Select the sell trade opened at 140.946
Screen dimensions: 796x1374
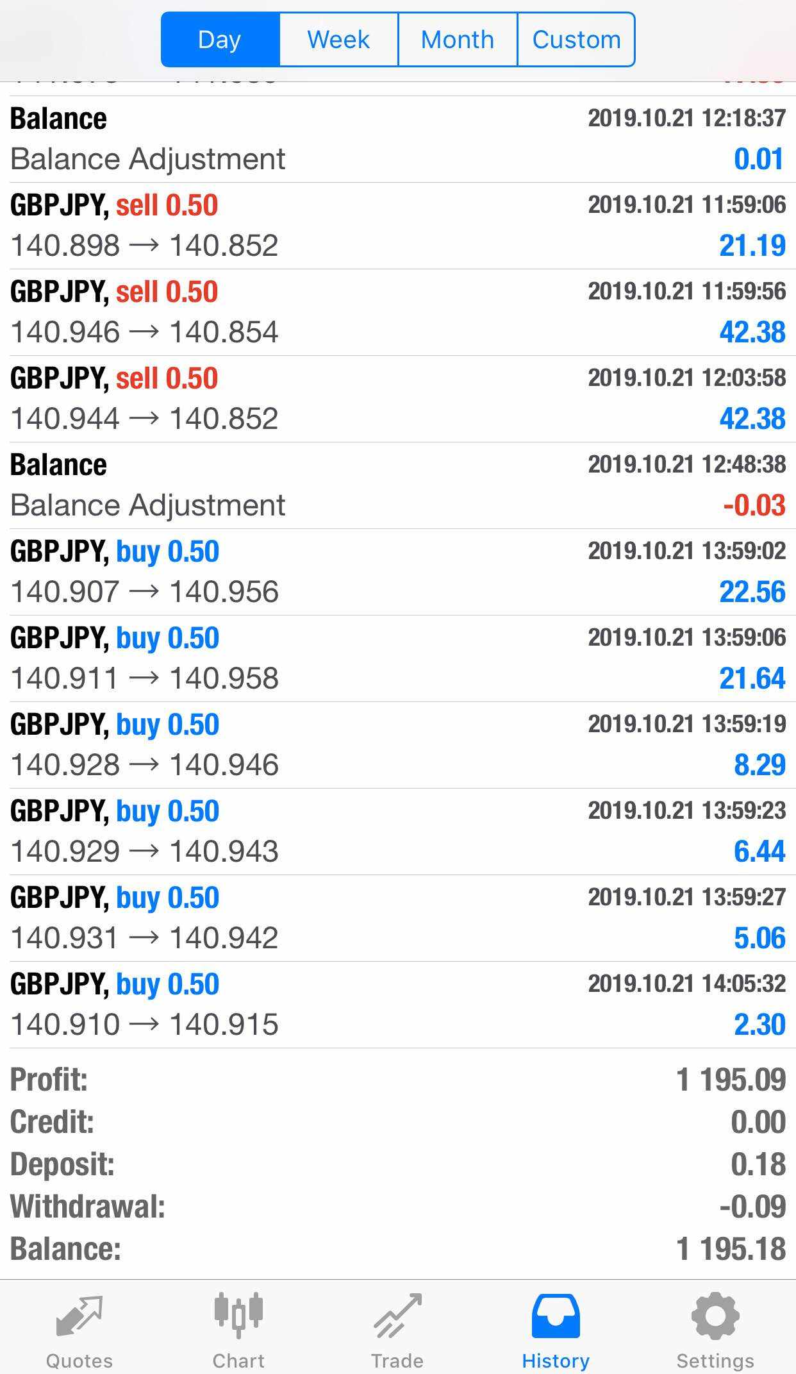(x=398, y=312)
